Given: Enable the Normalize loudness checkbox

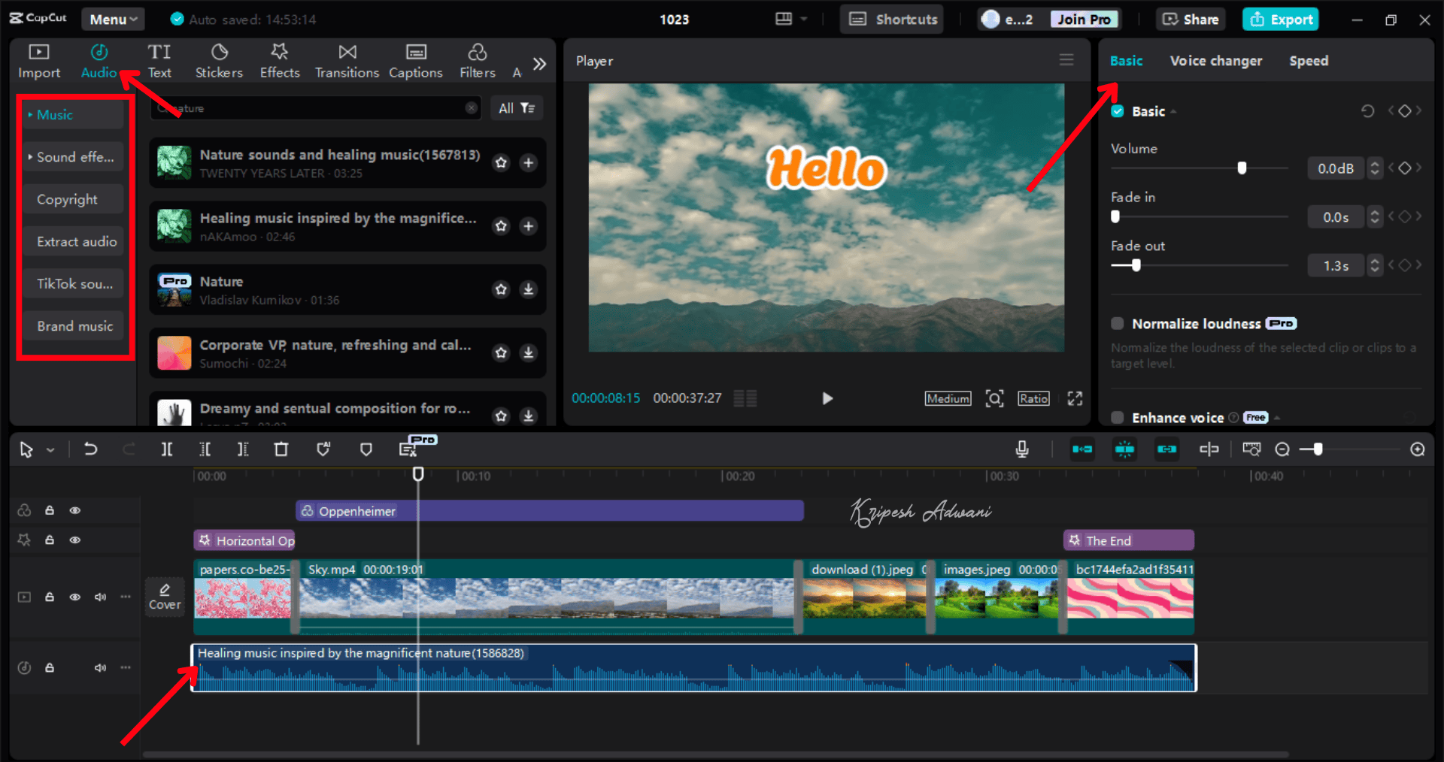Looking at the screenshot, I should tap(1118, 324).
